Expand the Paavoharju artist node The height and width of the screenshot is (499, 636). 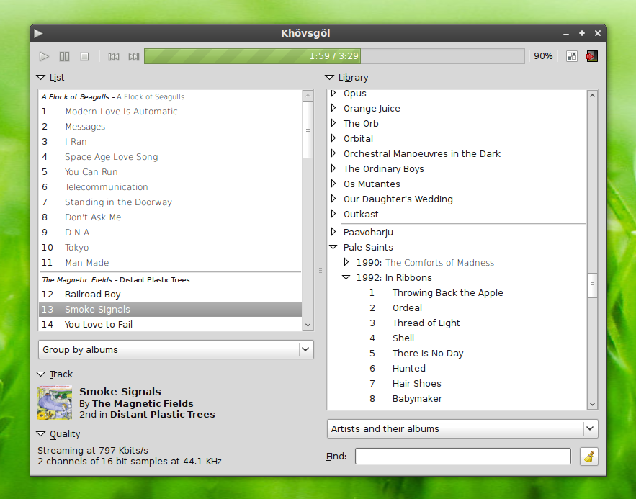point(333,233)
